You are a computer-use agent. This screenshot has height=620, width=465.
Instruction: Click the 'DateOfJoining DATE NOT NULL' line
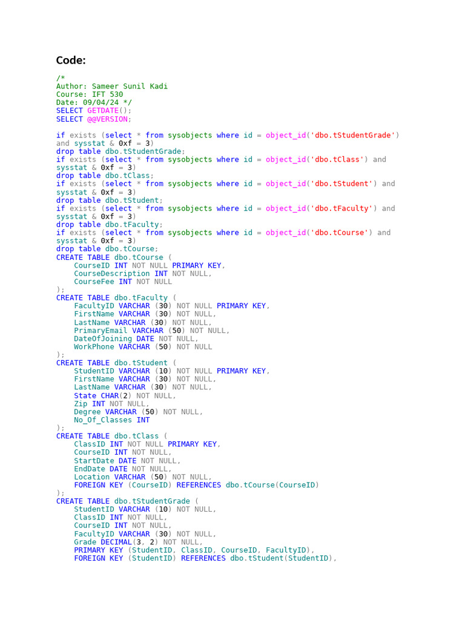click(136, 339)
